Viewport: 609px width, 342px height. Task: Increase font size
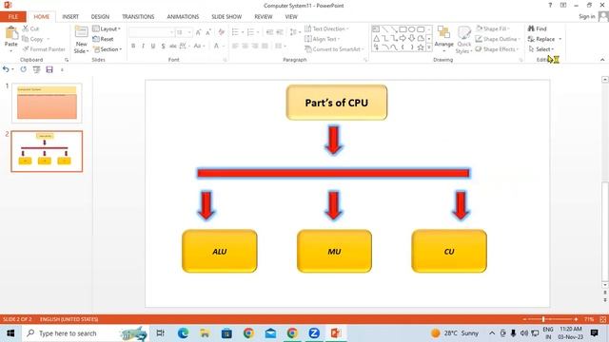(x=199, y=32)
